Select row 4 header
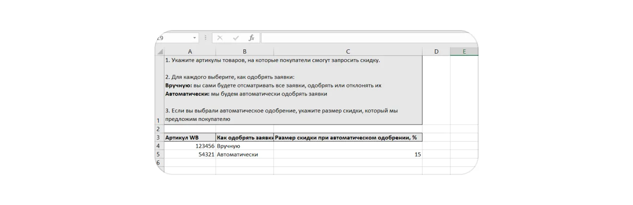 point(159,146)
